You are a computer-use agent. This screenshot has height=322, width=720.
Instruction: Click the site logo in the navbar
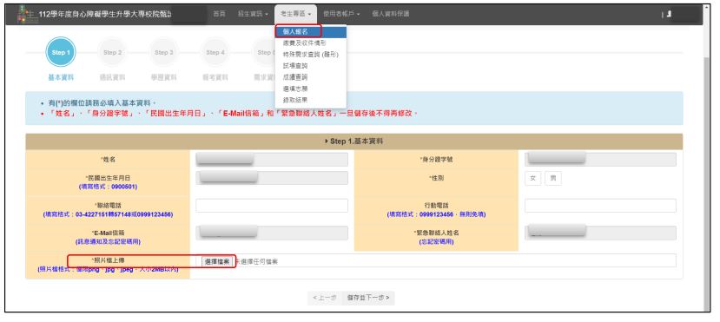26,14
